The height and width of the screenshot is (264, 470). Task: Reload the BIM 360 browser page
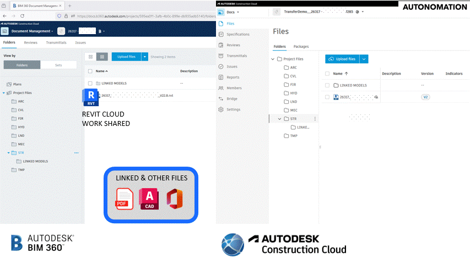[x=22, y=16]
